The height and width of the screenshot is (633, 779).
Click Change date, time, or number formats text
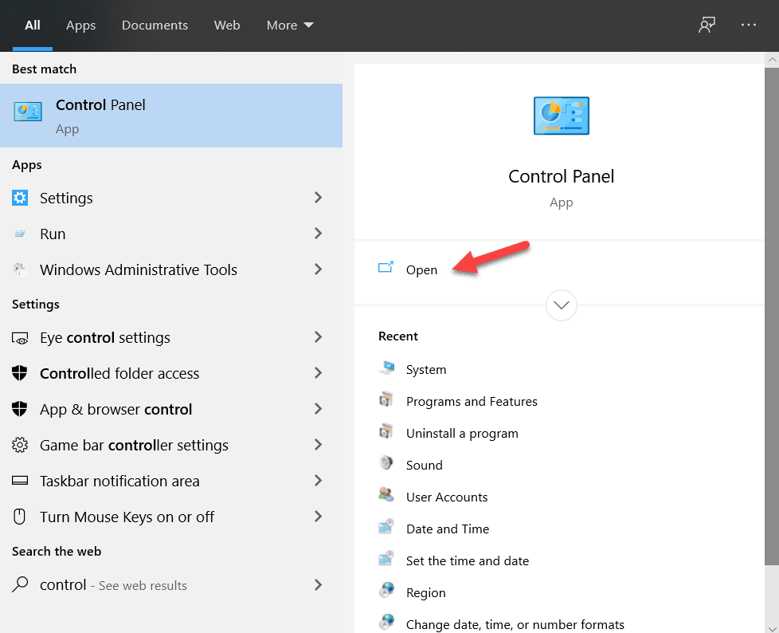pyautogui.click(x=515, y=624)
